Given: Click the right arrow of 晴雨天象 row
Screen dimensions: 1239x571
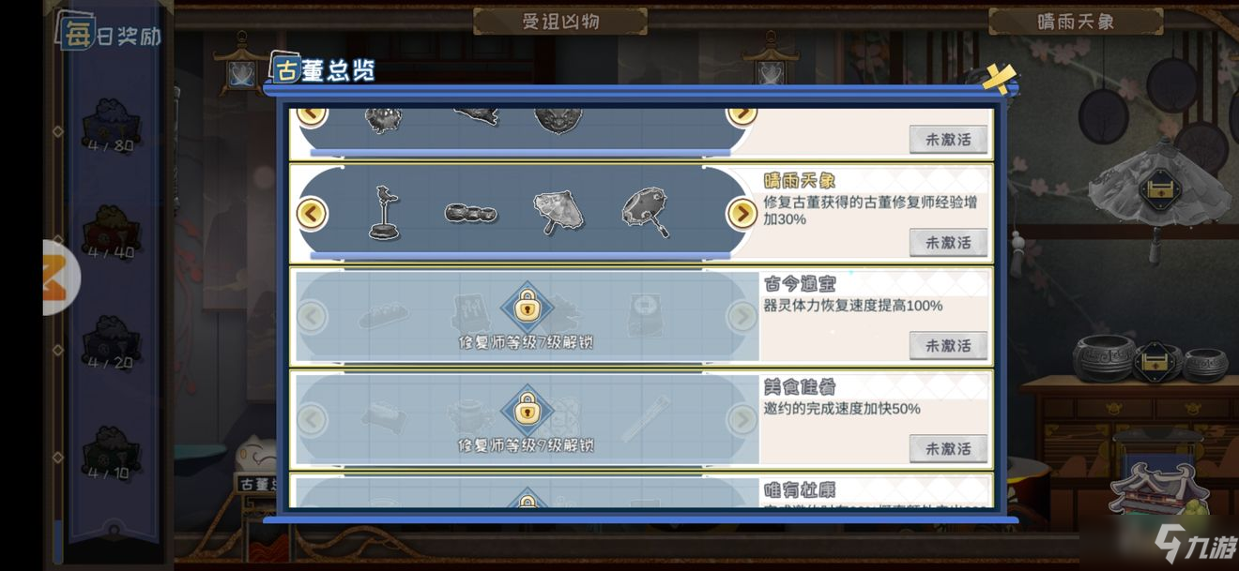Looking at the screenshot, I should coord(742,213).
